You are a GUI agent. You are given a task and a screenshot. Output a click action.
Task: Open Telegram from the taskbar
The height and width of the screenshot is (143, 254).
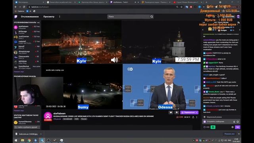point(42,140)
